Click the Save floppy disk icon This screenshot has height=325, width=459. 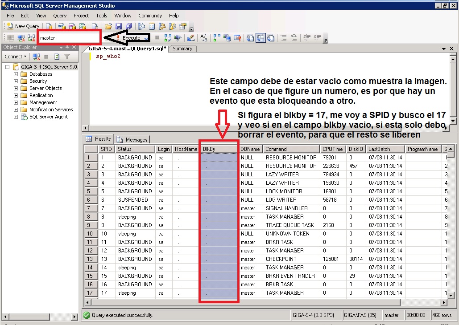point(119,26)
